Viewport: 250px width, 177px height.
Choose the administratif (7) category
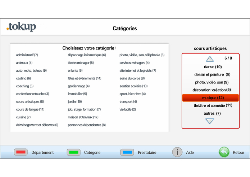pos(27,55)
